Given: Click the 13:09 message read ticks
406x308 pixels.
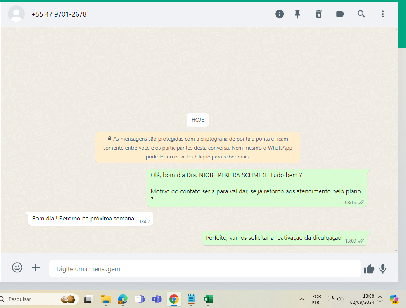Looking at the screenshot, I should 361,241.
